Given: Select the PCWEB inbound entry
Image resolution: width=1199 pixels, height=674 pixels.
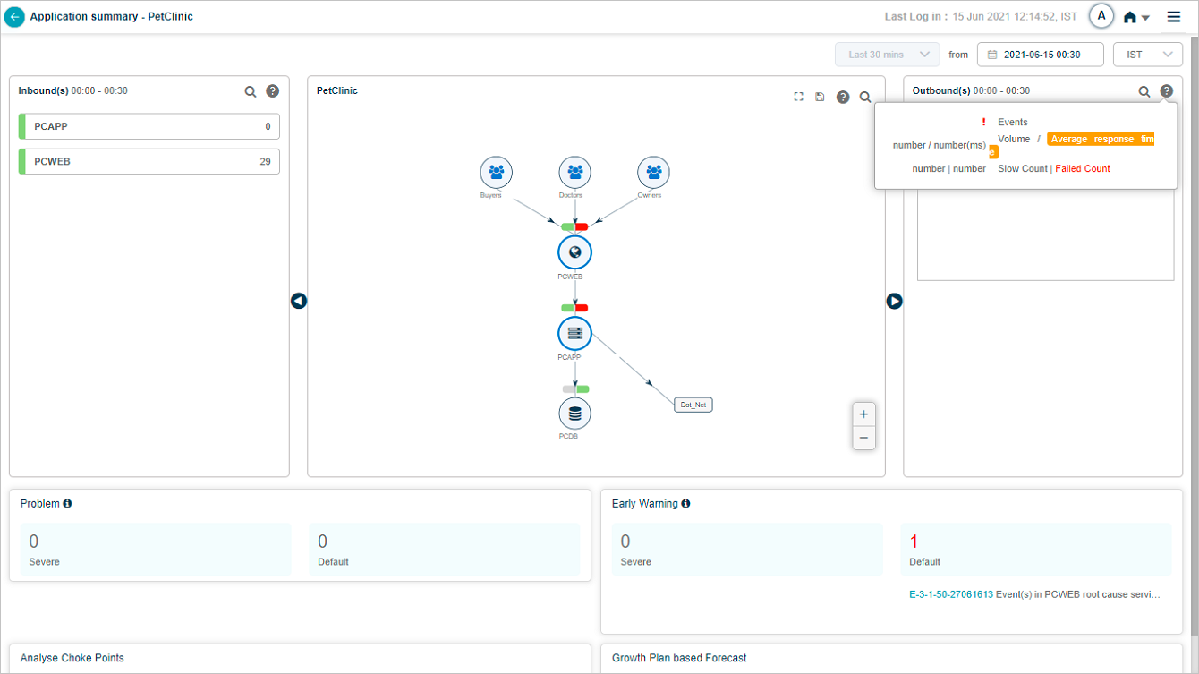Looking at the screenshot, I should (x=149, y=162).
